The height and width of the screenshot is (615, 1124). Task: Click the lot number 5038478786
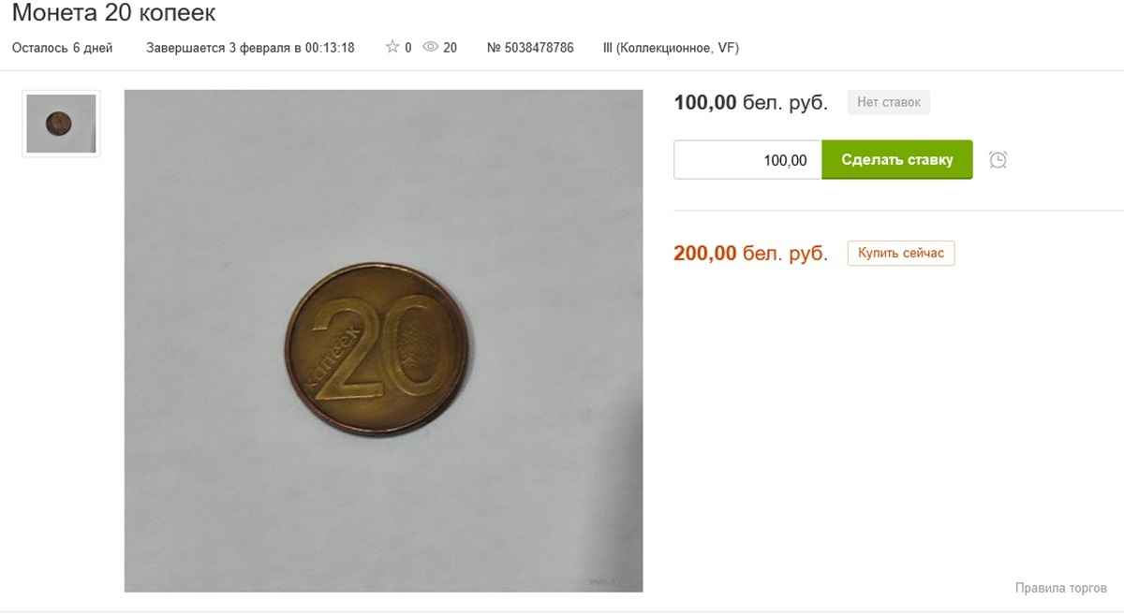click(x=530, y=48)
